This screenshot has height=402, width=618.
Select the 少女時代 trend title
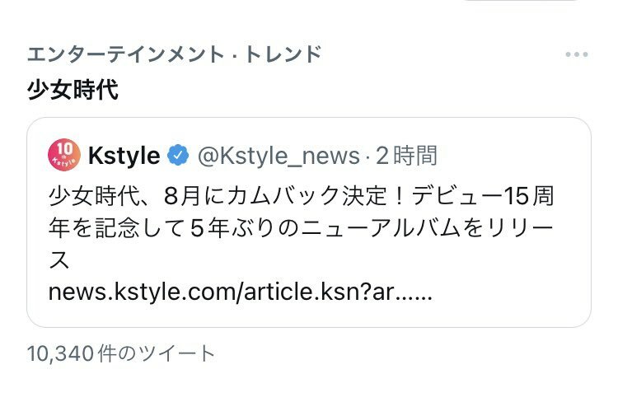click(x=73, y=90)
